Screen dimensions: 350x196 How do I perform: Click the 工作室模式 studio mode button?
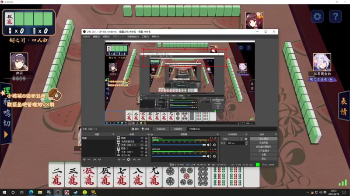click(264, 151)
